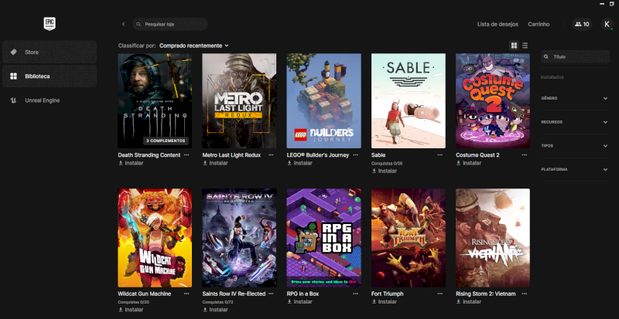619x319 pixels.
Task: Expand the PLATAFORMA filter
Action: [x=575, y=170]
